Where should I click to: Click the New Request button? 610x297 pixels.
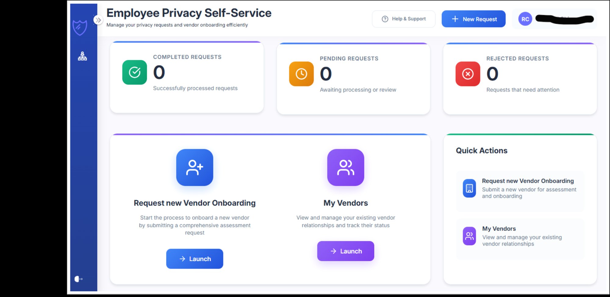coord(473,19)
